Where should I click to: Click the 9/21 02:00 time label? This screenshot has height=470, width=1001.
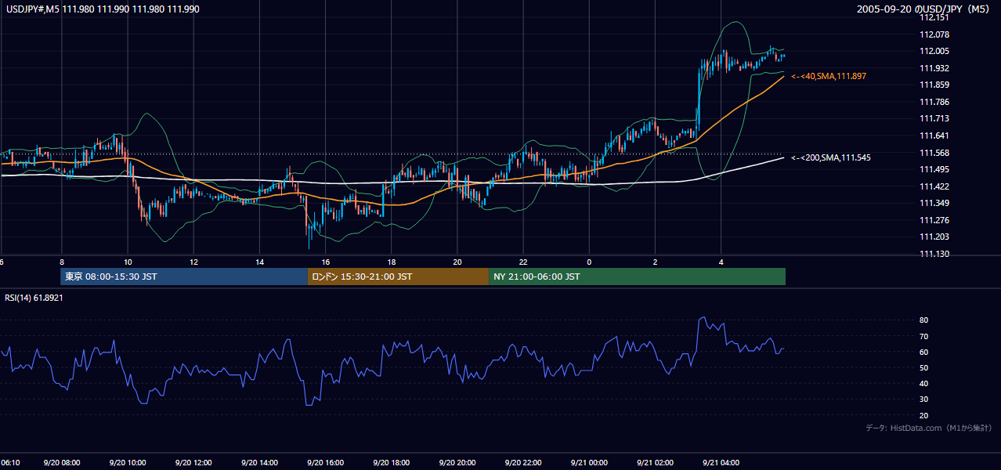click(655, 463)
